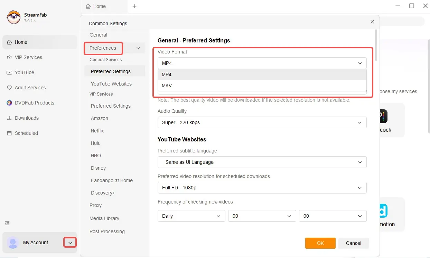Open YouTube in main sidebar
Viewport: 430px width, 258px height.
[x=40, y=72]
